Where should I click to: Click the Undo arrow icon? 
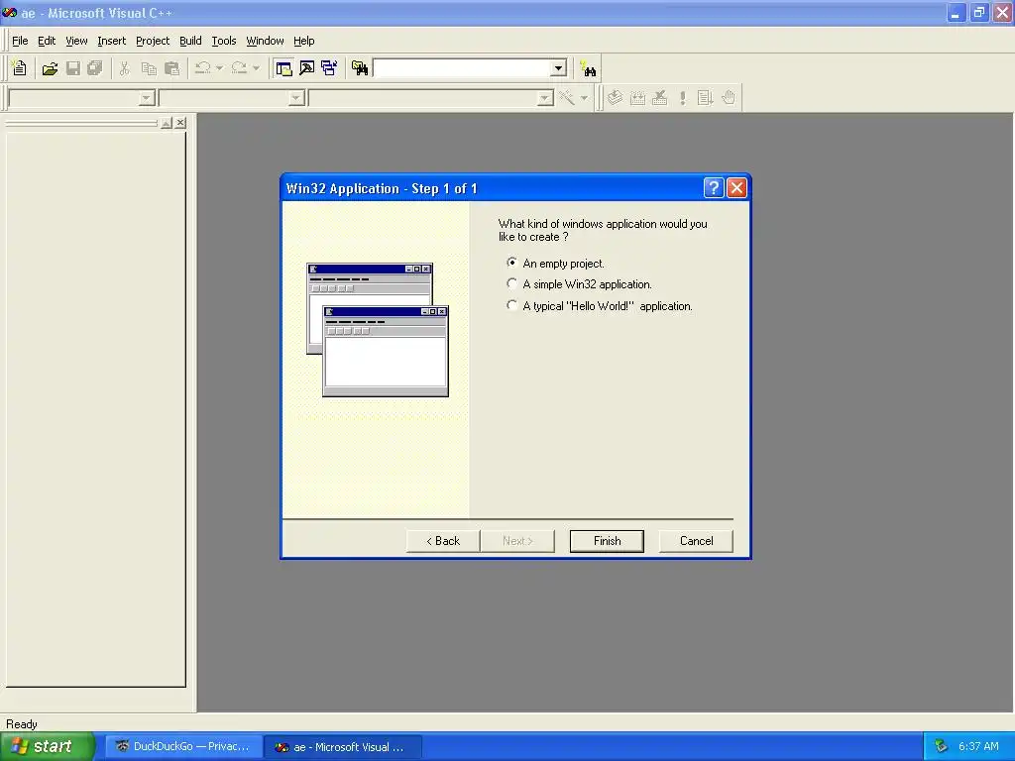click(x=202, y=68)
